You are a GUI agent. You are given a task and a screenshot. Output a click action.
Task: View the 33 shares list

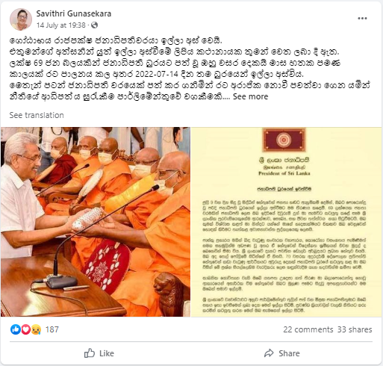coord(355,329)
